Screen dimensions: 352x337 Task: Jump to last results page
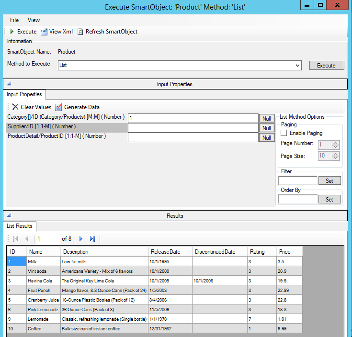tap(92, 238)
